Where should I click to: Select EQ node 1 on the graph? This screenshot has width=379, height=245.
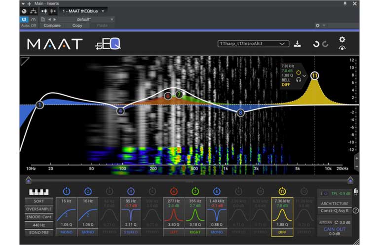(39, 105)
